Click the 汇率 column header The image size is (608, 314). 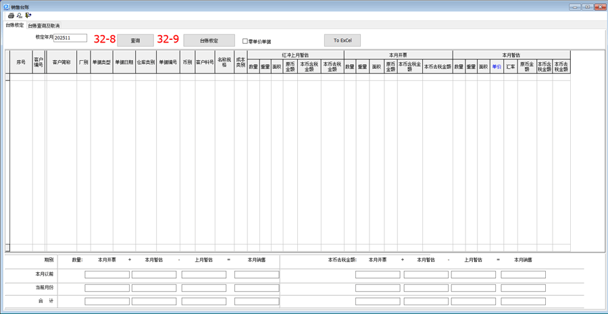coord(511,67)
